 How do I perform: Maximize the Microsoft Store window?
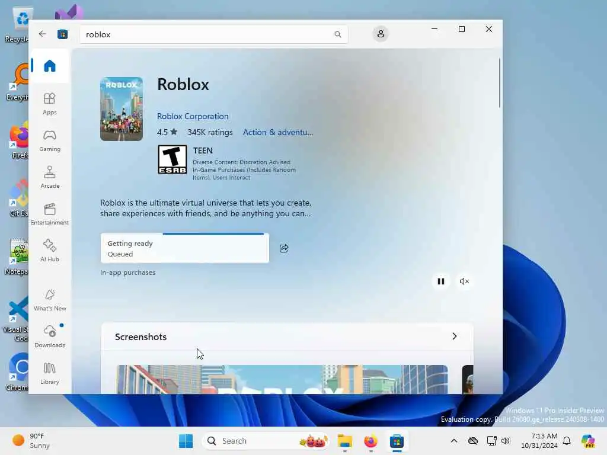(461, 30)
